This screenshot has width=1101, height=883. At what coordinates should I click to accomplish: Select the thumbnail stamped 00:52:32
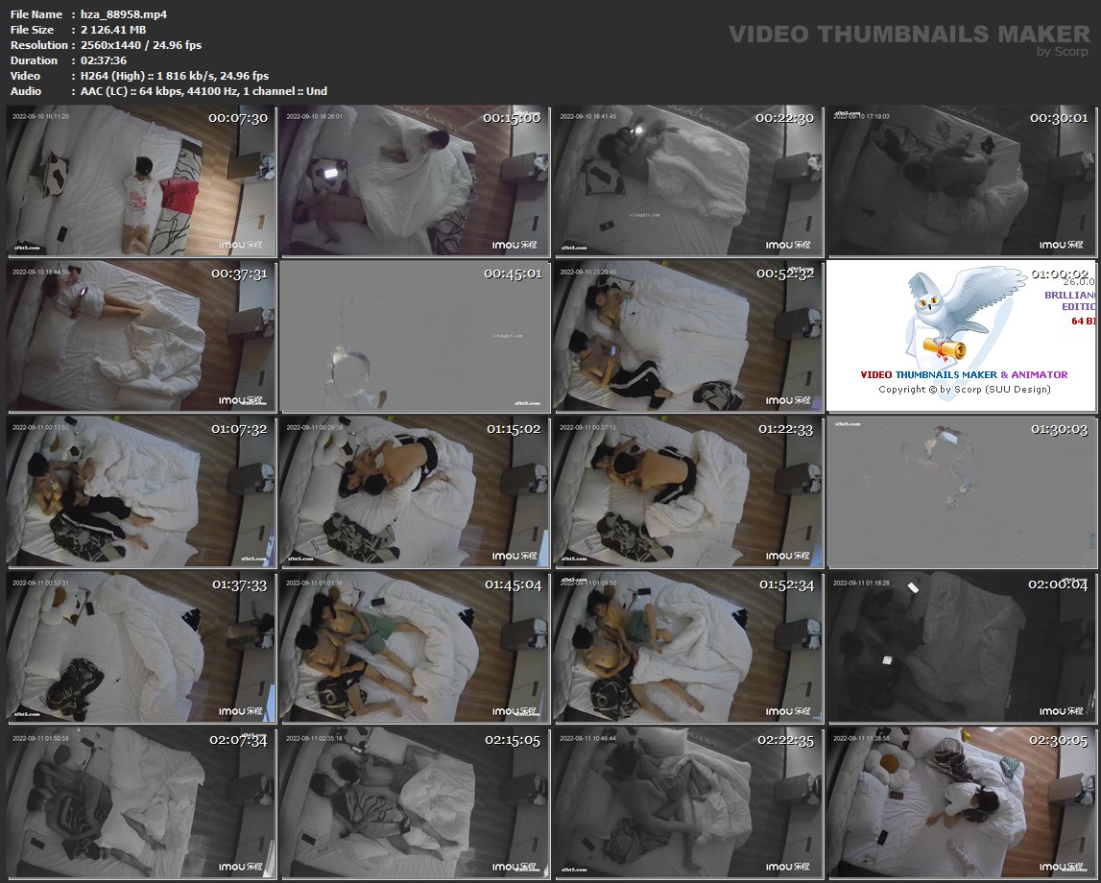688,336
